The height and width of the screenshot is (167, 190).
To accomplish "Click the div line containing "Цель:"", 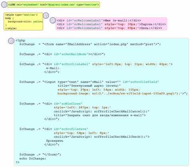I will pos(109,28).
